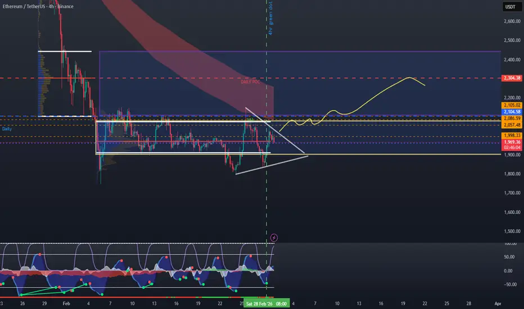Click the 26 date label on time axis
Image resolution: width=524 pixels, height=309 pixels.
click(22, 303)
